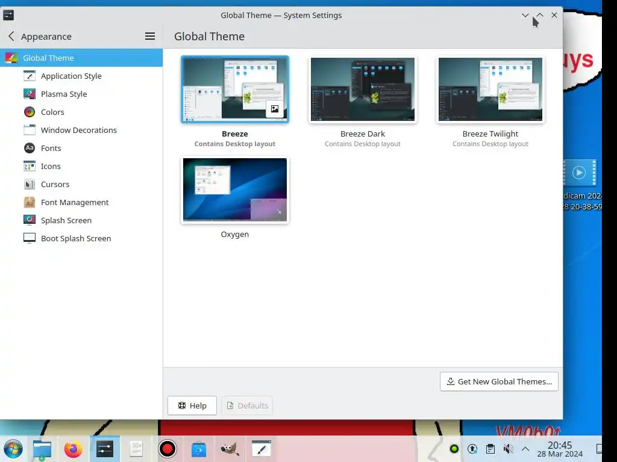This screenshot has width=617, height=462.
Task: Click the System Settings title bar icon
Action: point(8,15)
